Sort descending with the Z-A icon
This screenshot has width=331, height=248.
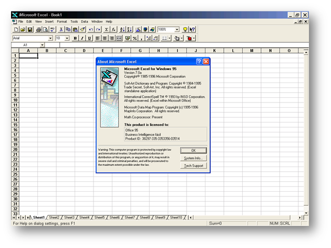(129, 29)
